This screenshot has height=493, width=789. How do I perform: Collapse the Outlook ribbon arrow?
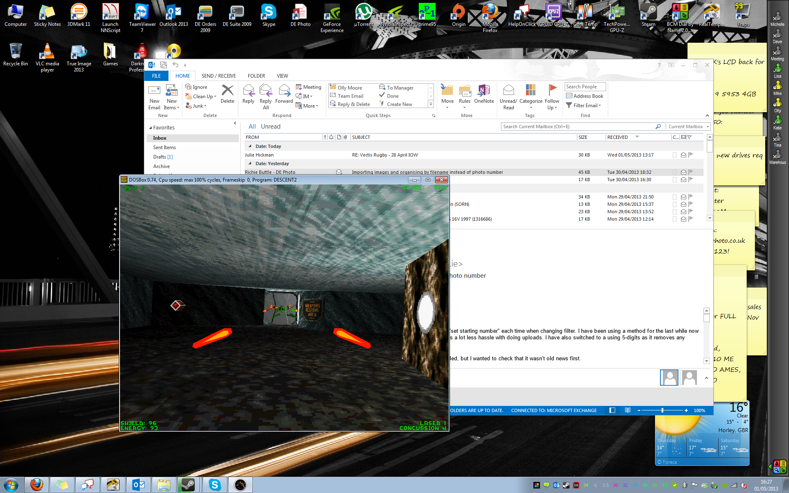point(707,115)
